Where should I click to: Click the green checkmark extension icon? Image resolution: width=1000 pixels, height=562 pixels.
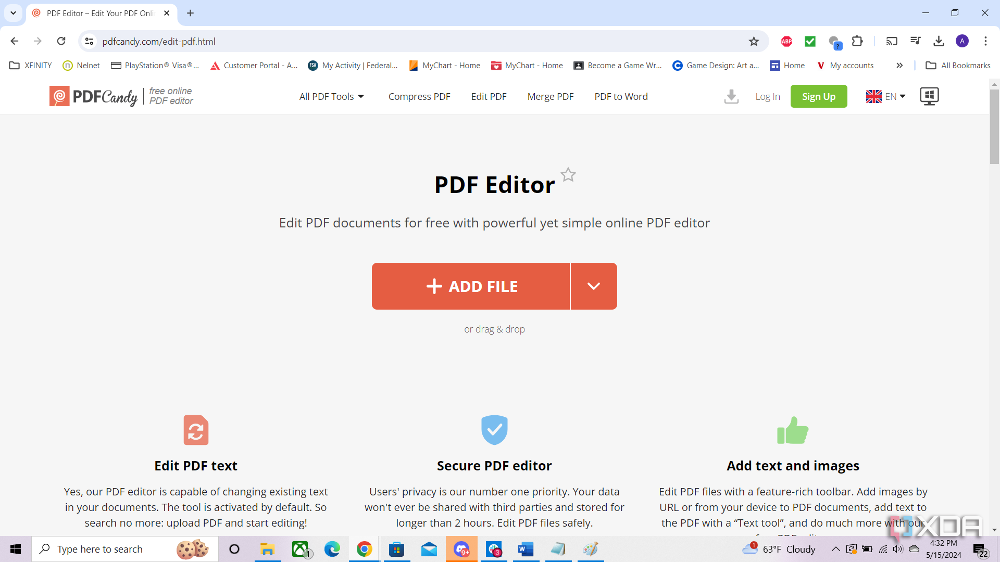pyautogui.click(x=810, y=42)
